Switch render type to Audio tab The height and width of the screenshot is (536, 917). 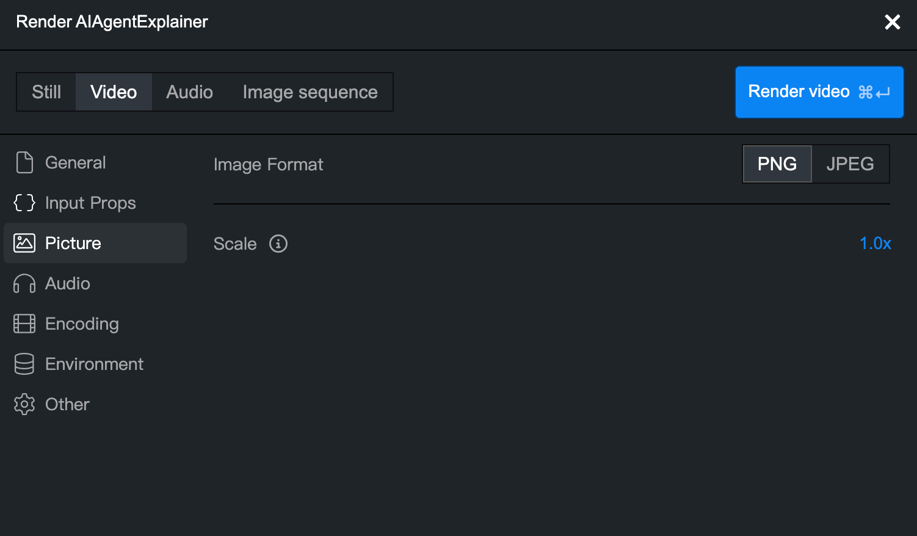tap(190, 92)
